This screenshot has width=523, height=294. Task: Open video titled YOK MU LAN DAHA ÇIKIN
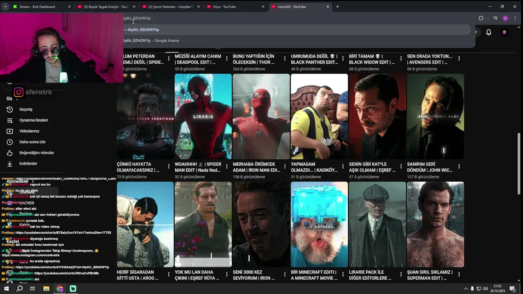(x=197, y=275)
